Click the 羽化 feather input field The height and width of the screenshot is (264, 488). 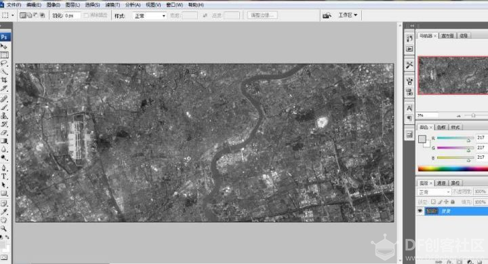coord(73,16)
